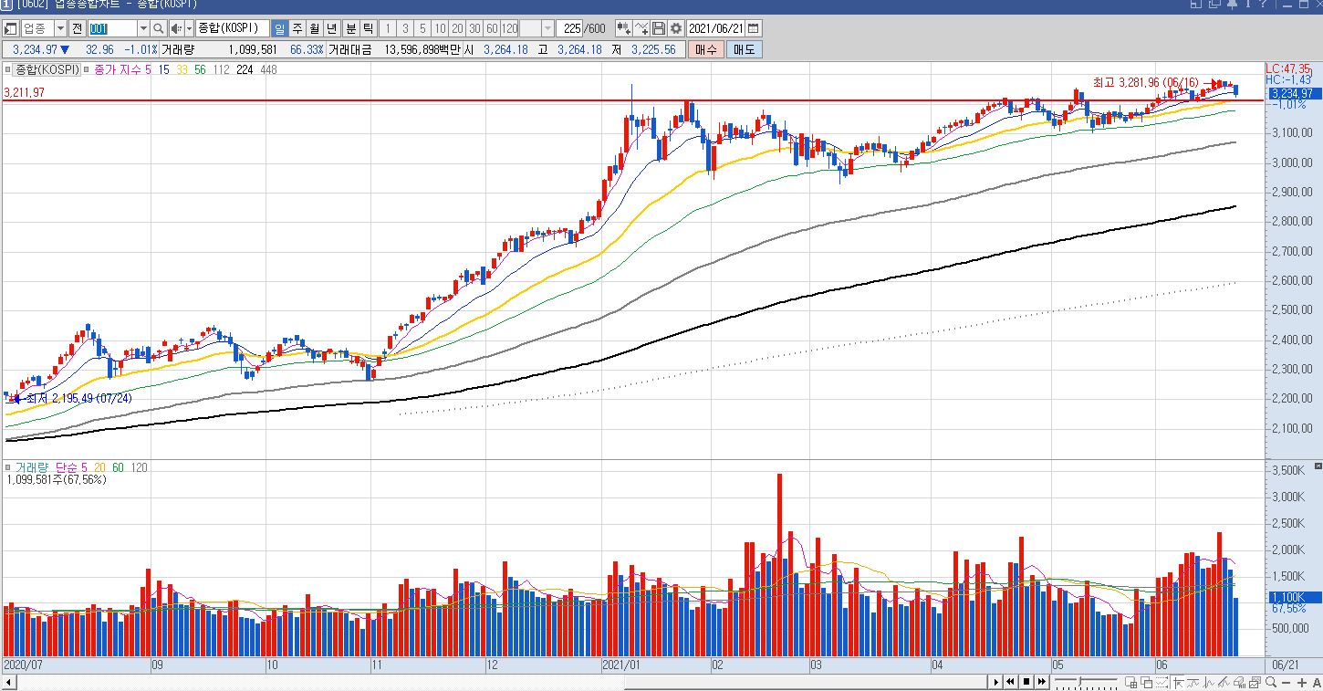The width and height of the screenshot is (1323, 691).
Task: Click the search magnifier beside the code field
Action: [159, 28]
